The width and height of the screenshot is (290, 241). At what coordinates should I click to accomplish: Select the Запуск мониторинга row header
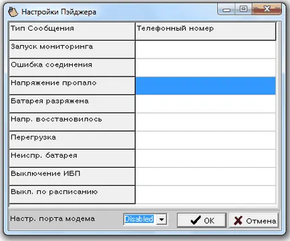72,49
